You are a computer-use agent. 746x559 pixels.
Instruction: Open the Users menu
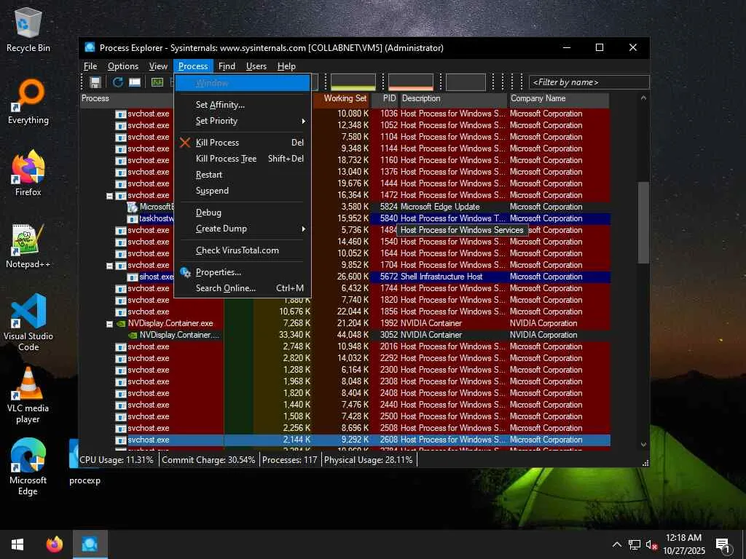tap(256, 66)
